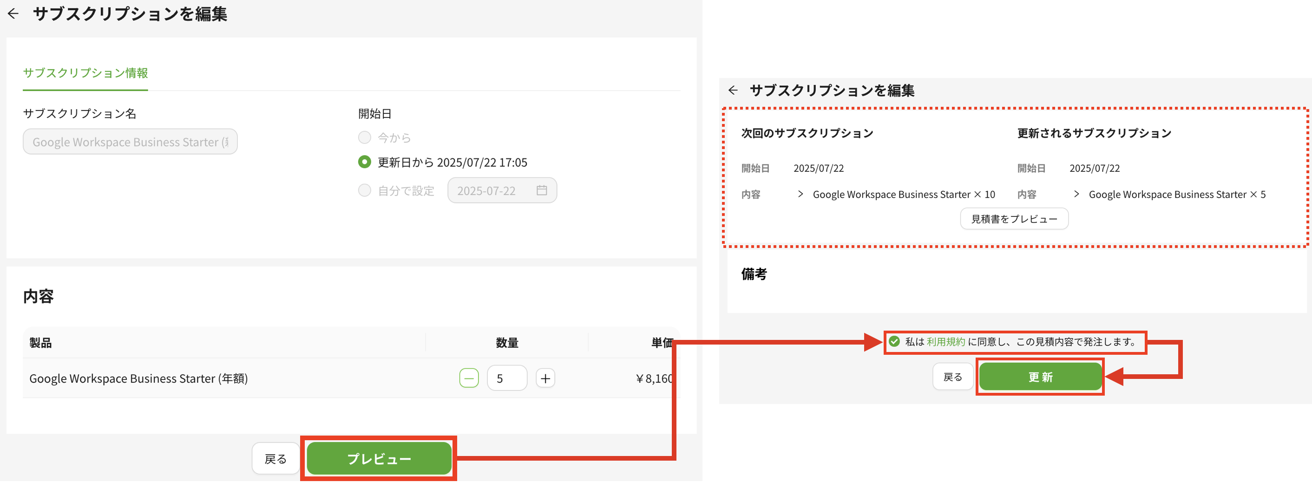Click 戻る button beside 更新
This screenshot has width=1312, height=482.
click(x=952, y=377)
